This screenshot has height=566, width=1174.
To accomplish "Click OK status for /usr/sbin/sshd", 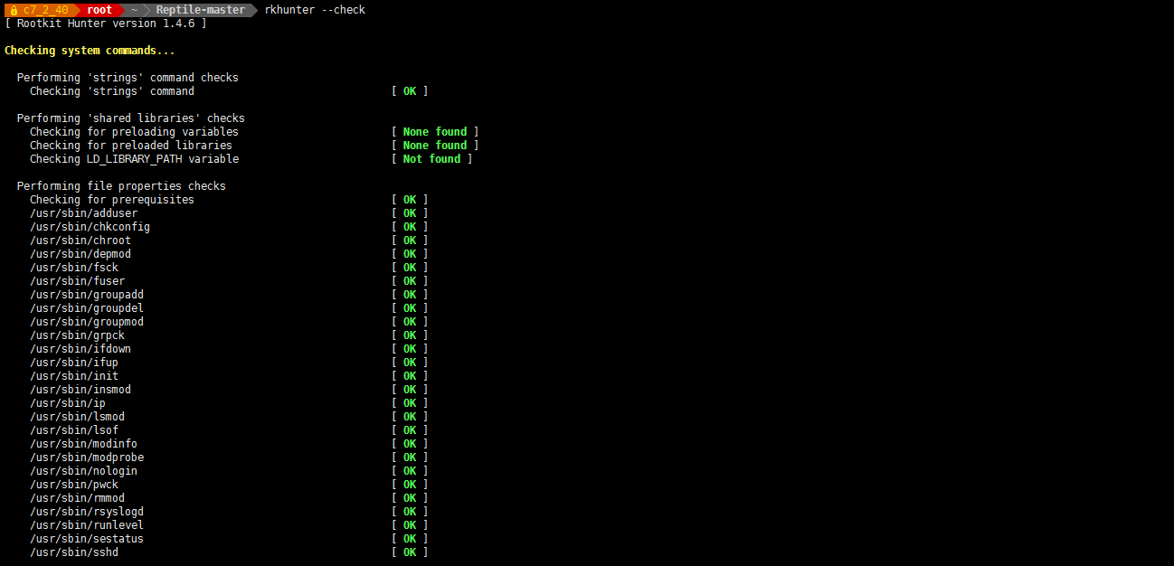I will pos(410,552).
